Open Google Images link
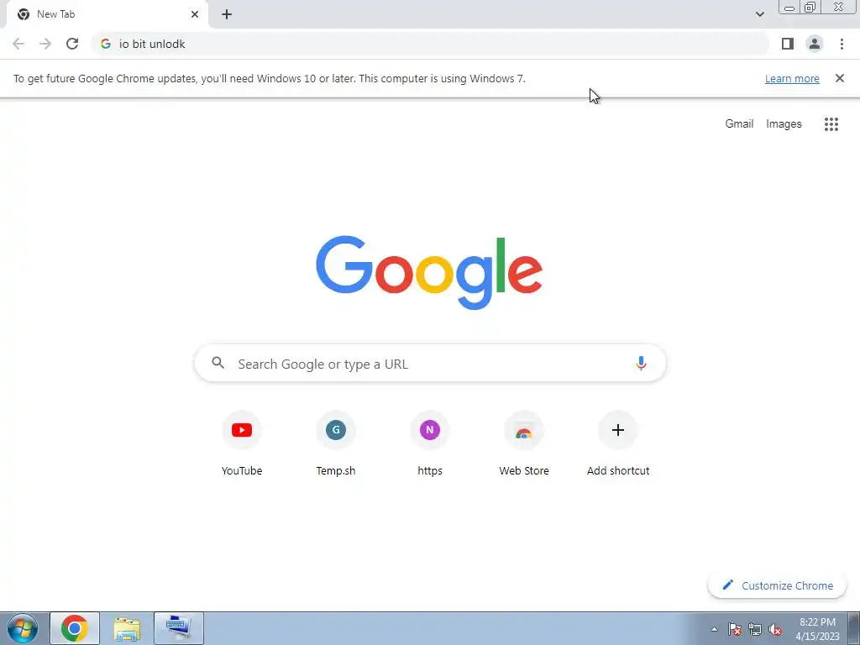Screen dimensions: 860x645 tap(784, 124)
